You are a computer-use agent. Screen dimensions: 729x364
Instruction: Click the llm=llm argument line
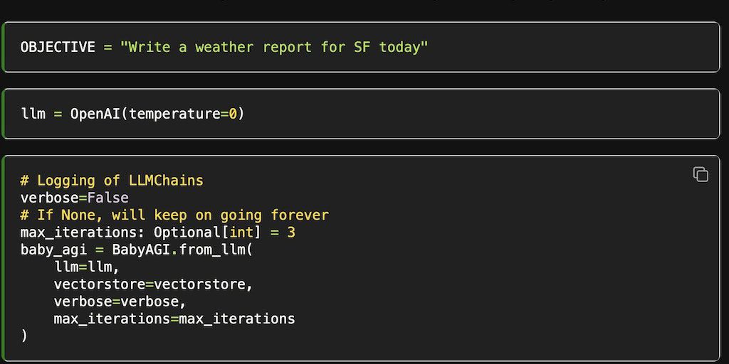pos(86,267)
